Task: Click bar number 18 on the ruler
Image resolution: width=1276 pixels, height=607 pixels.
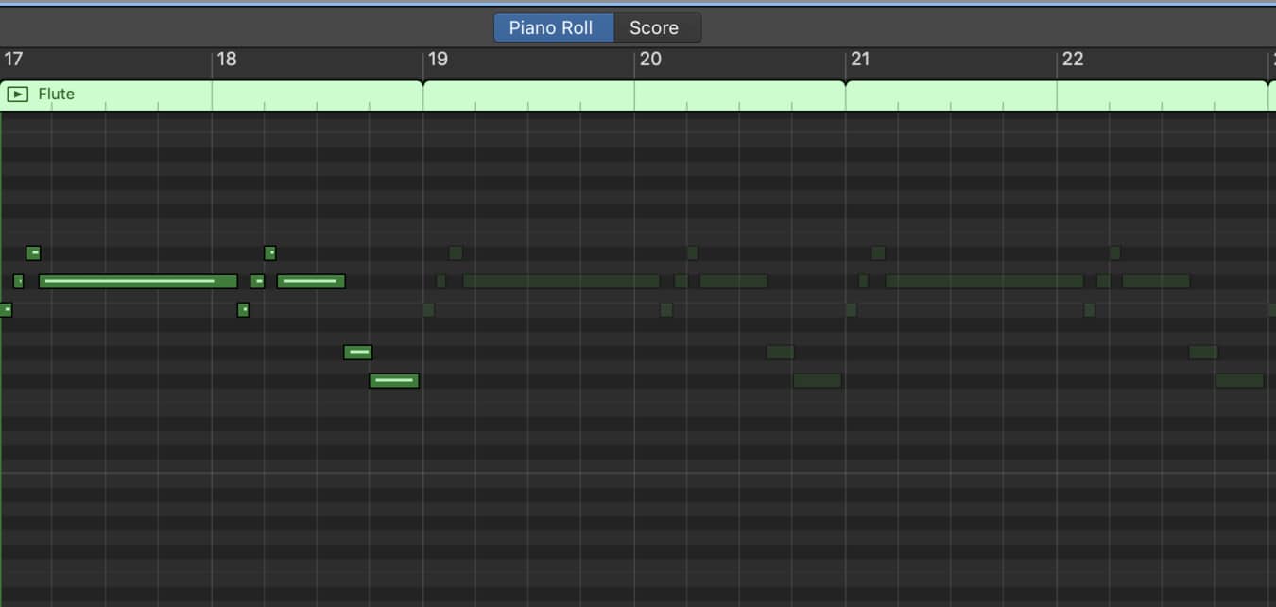Action: [x=226, y=59]
